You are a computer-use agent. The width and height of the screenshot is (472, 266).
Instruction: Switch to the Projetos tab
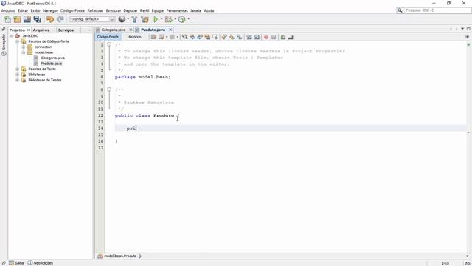pyautogui.click(x=17, y=30)
